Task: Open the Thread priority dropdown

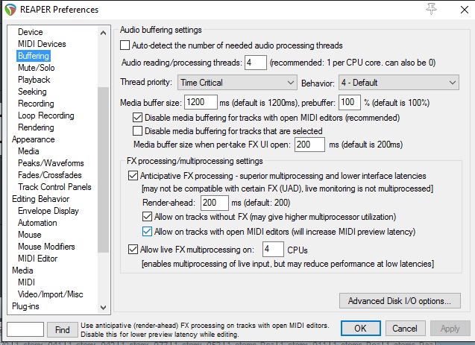Action: tap(237, 82)
